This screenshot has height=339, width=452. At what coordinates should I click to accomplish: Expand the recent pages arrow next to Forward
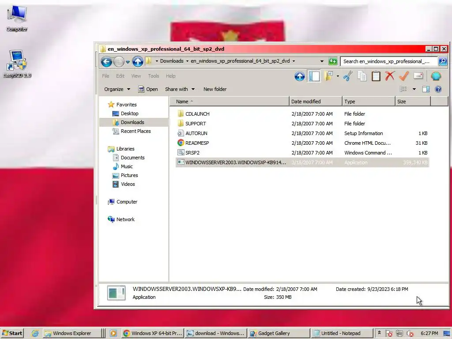point(128,62)
